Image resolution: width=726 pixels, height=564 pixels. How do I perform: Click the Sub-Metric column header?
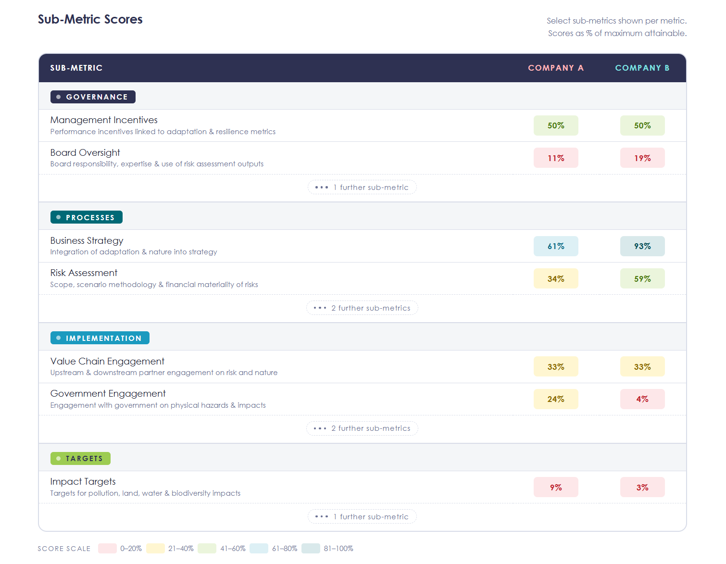[x=76, y=68]
